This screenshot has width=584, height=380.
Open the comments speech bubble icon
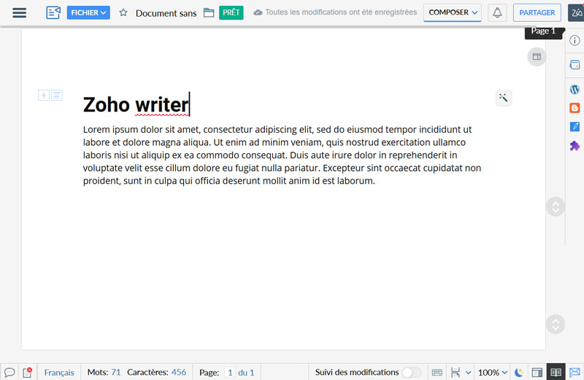[9, 372]
